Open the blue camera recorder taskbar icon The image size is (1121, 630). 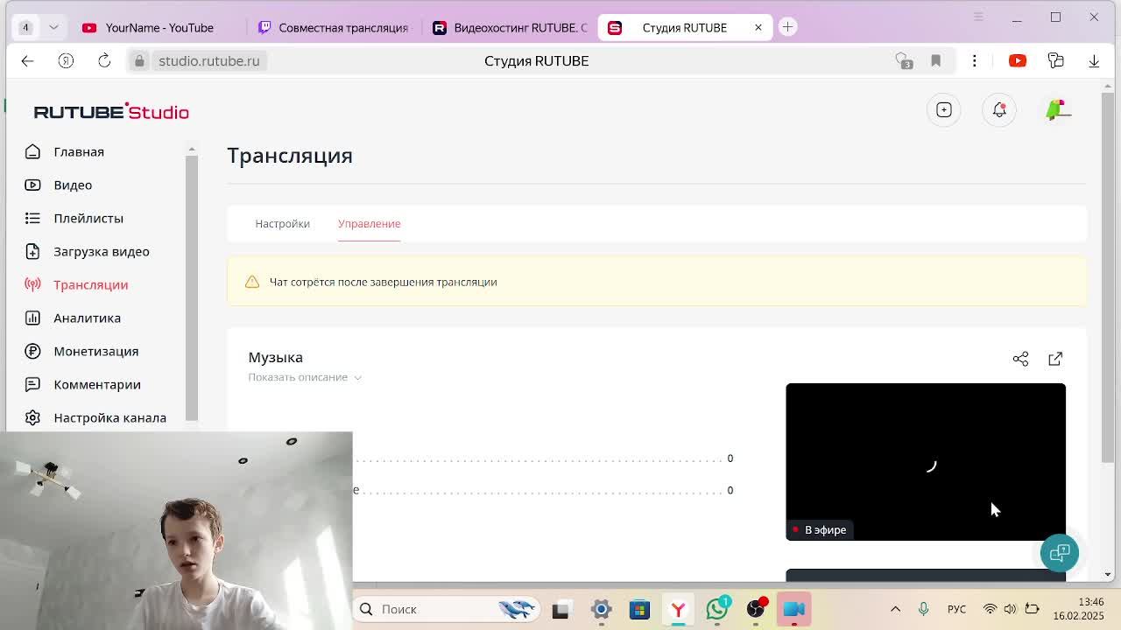[793, 609]
